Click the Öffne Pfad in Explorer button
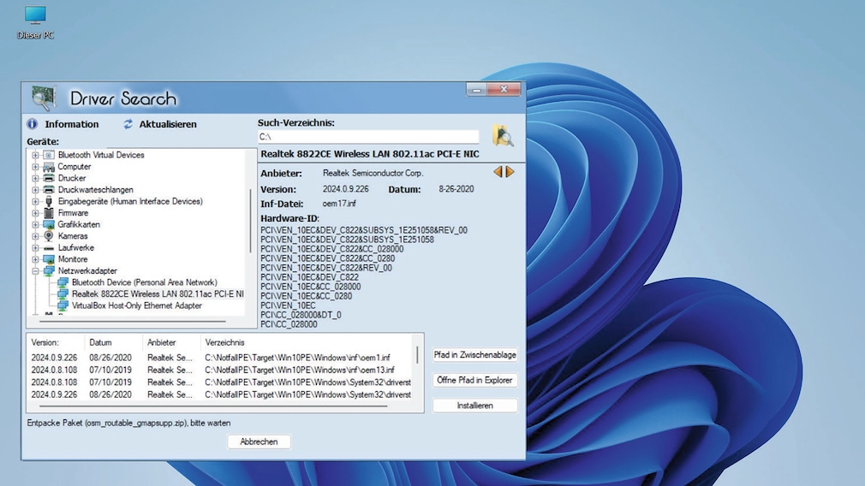The width and height of the screenshot is (865, 486). 475,380
